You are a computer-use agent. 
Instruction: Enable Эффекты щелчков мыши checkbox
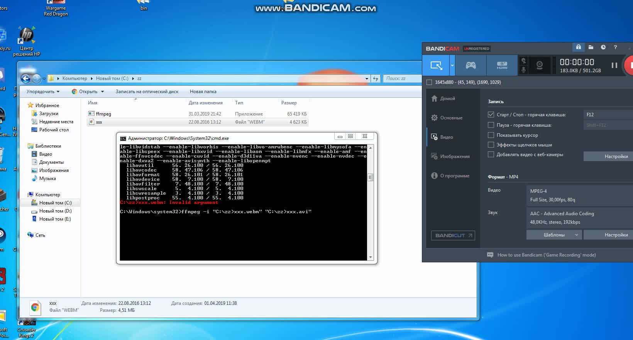(x=491, y=145)
